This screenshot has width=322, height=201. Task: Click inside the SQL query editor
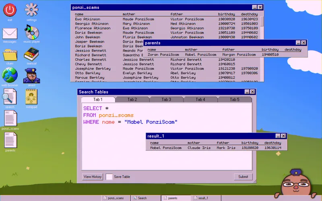[x=167, y=136]
